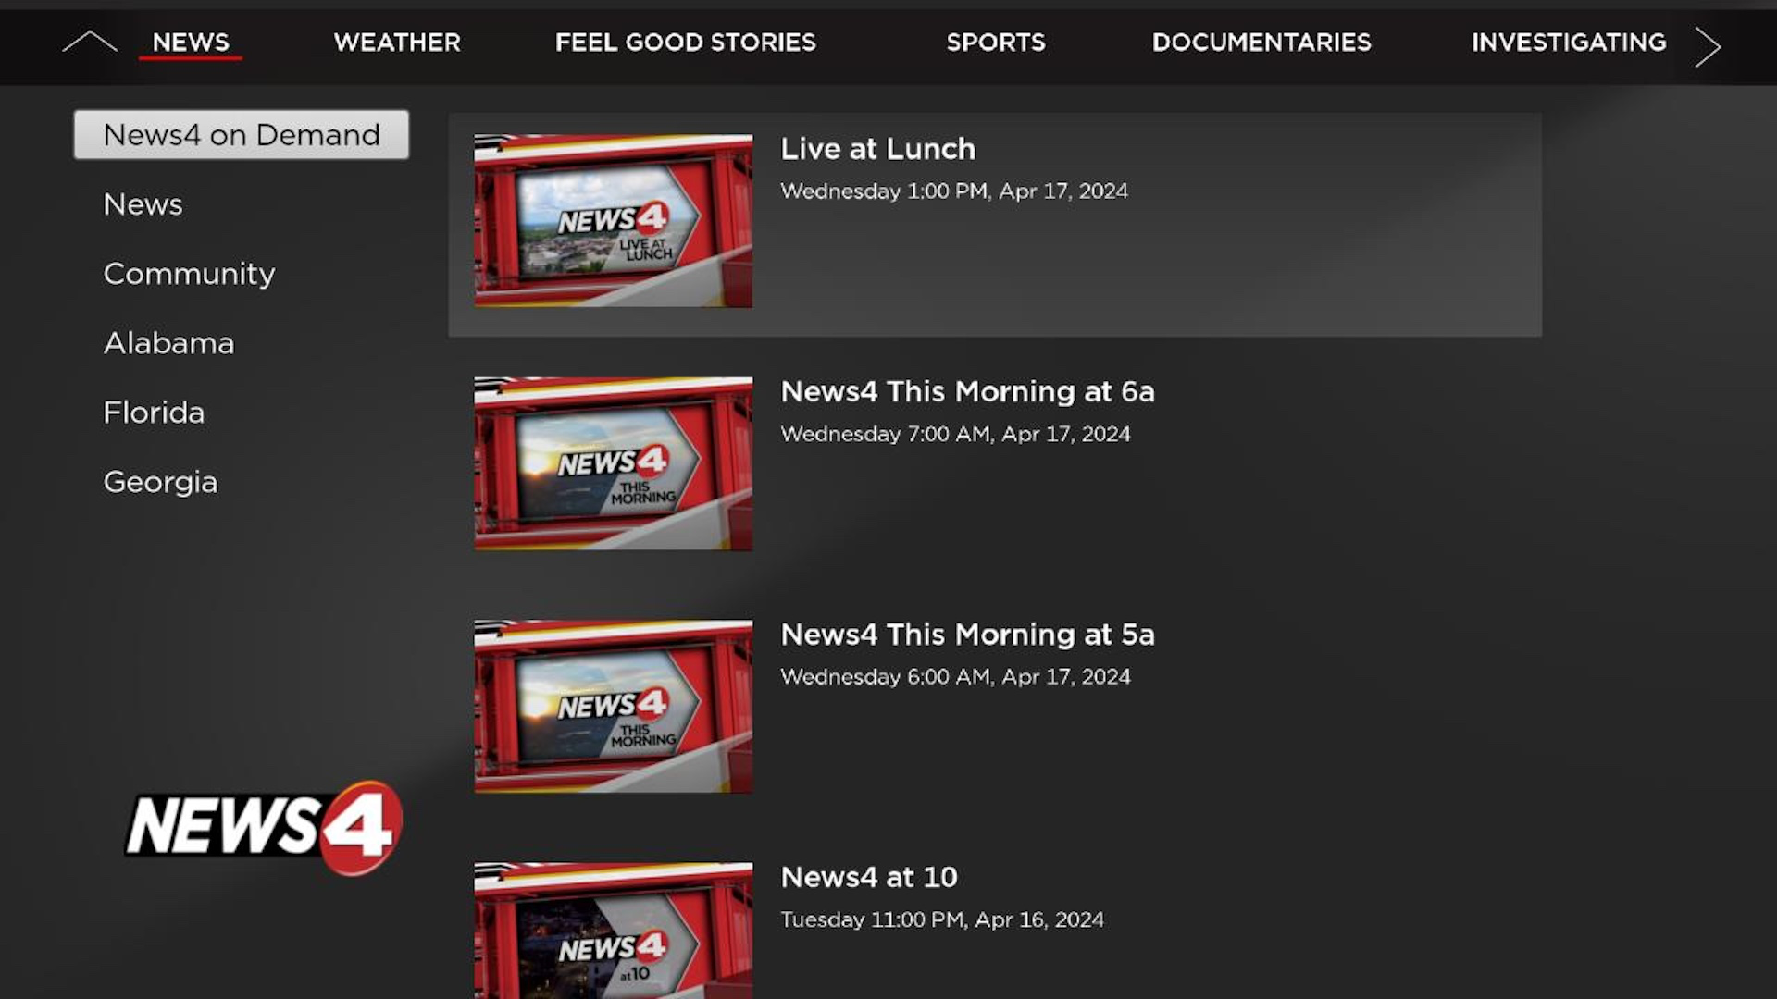Open the News sidebar category
This screenshot has height=999, width=1777.
point(143,204)
